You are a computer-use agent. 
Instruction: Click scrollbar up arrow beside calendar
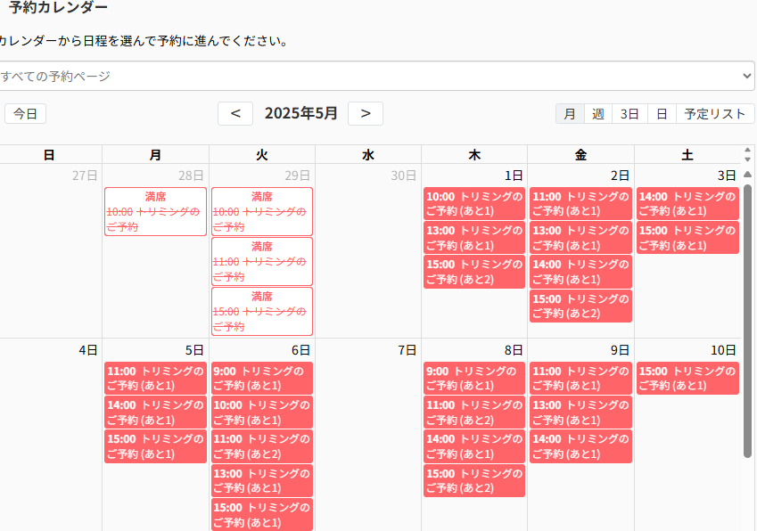(x=747, y=174)
